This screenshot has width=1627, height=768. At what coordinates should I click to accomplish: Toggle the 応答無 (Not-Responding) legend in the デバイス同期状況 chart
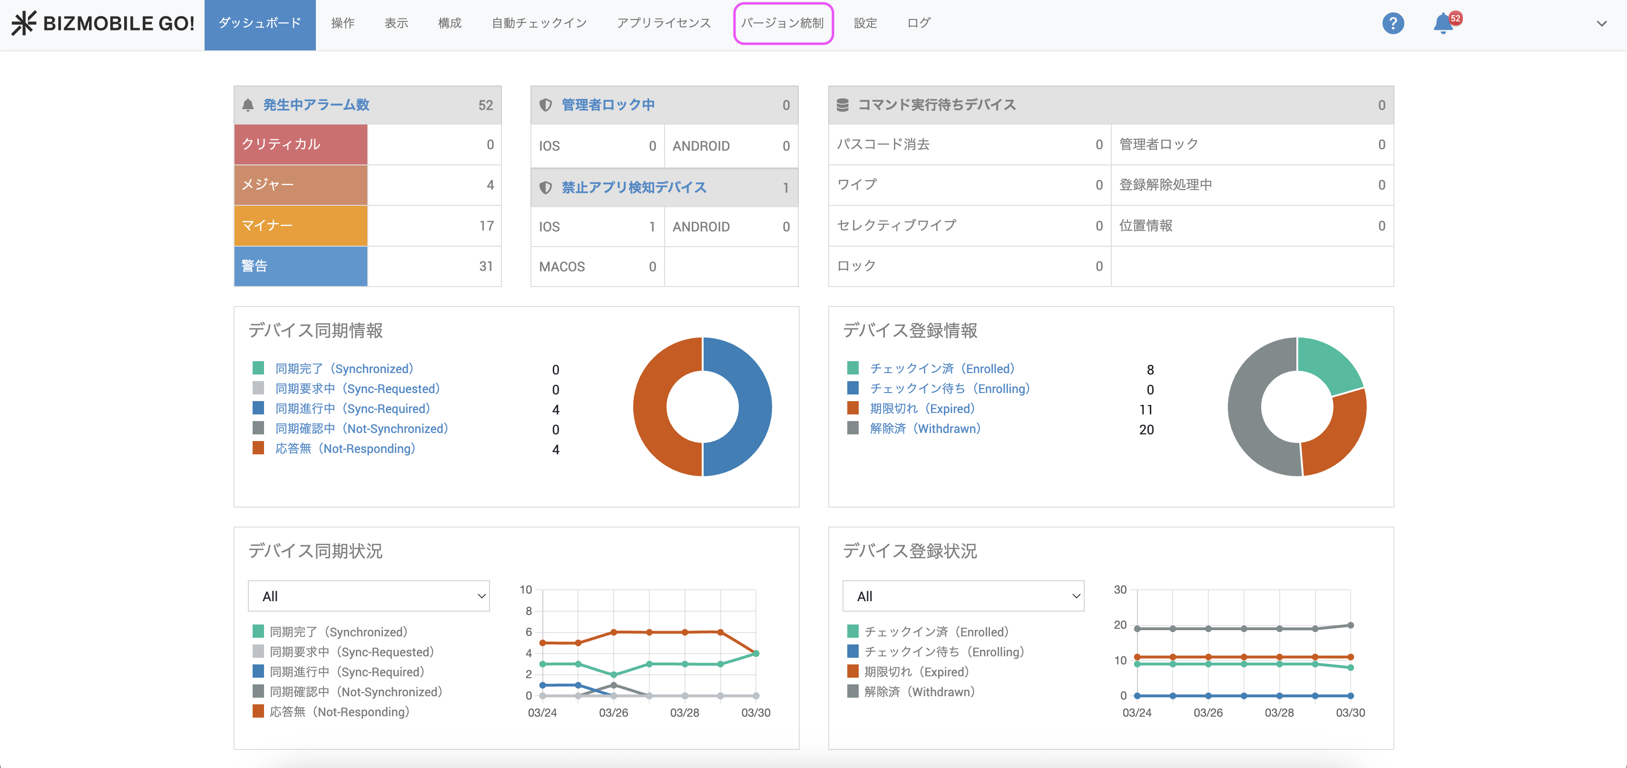[339, 712]
